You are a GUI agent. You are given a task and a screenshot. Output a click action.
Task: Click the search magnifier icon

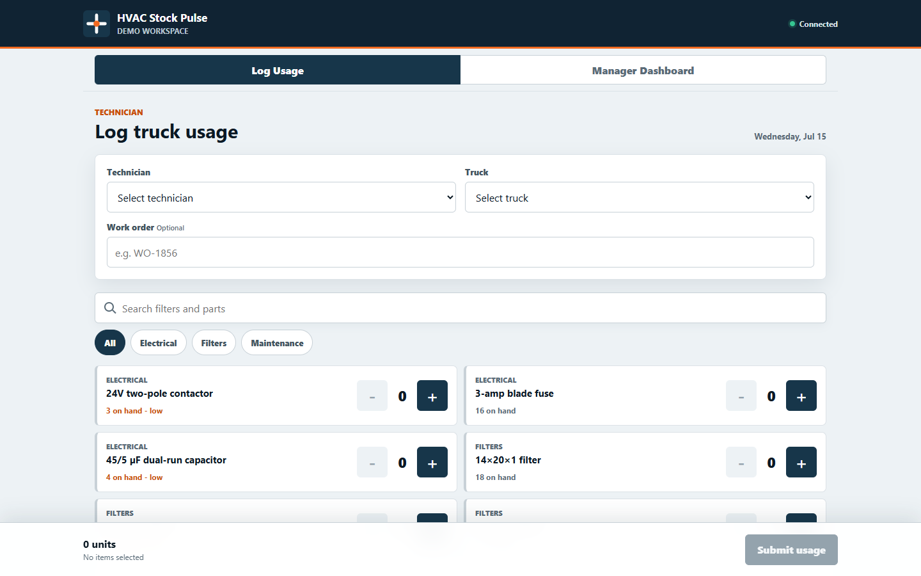click(x=110, y=308)
